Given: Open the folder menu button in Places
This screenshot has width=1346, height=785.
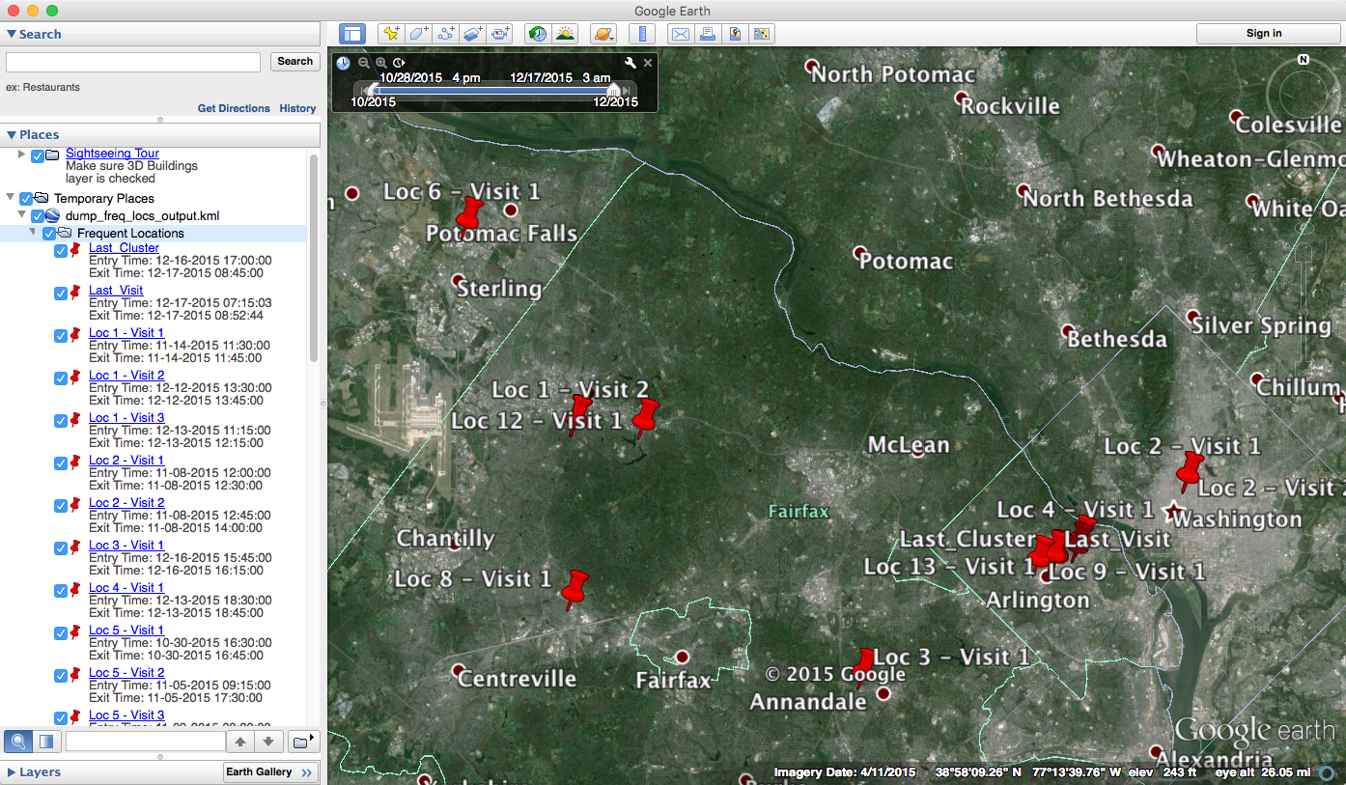Looking at the screenshot, I should coord(304,742).
